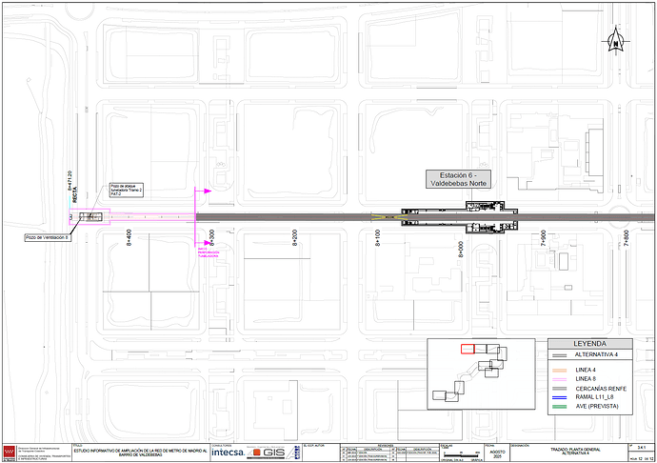Click the 'Pozo de ataque tuneladora Tramo 2' callout
657x463 pixels.
click(x=129, y=189)
